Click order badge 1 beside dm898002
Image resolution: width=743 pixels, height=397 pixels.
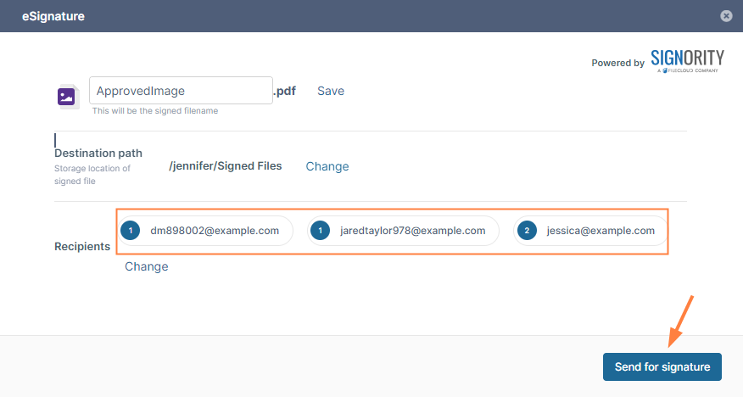(131, 231)
